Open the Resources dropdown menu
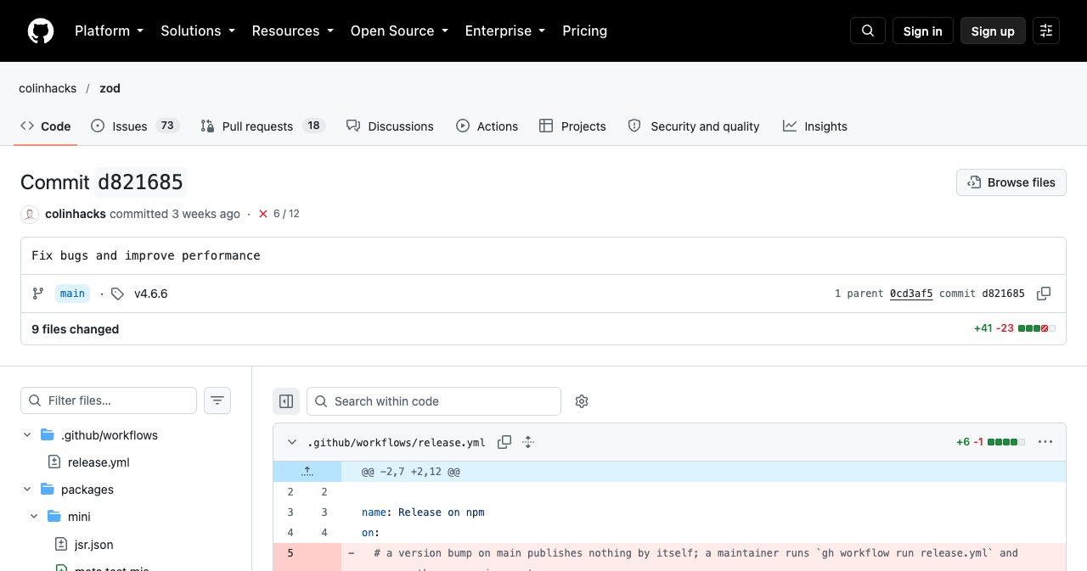Image resolution: width=1087 pixels, height=571 pixels. coord(292,31)
